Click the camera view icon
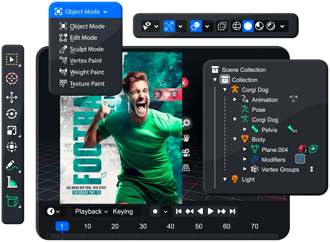Screen dimensions: 330x242 coord(186,153)
